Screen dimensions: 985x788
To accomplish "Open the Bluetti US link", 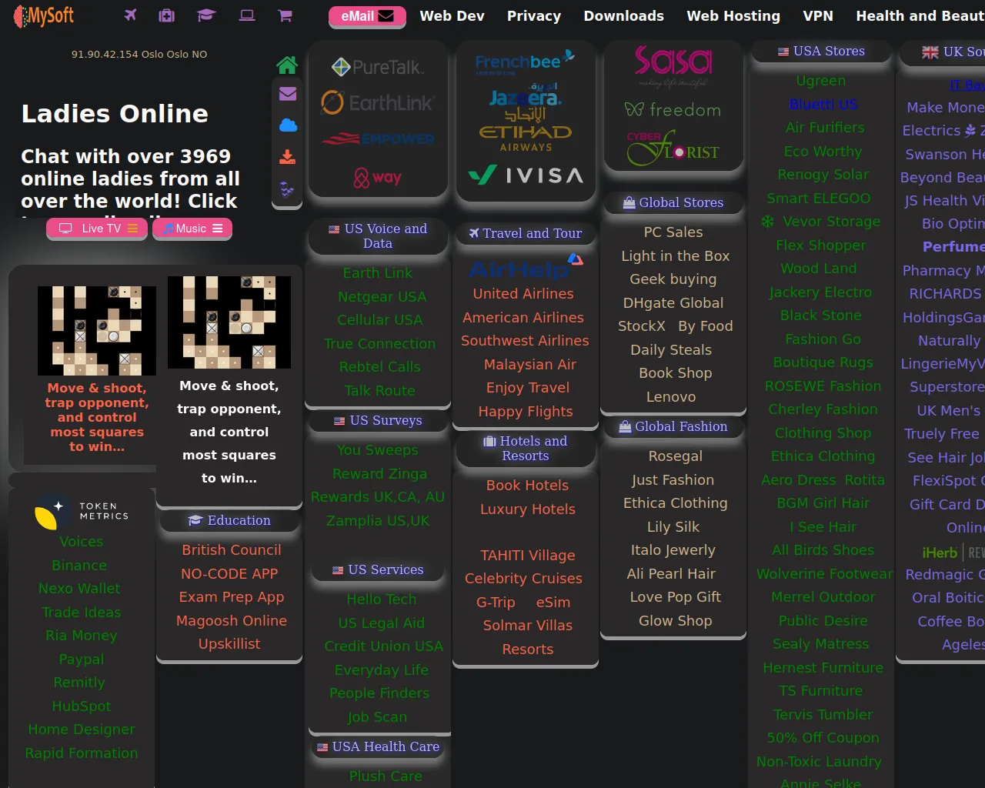I will 823,105.
